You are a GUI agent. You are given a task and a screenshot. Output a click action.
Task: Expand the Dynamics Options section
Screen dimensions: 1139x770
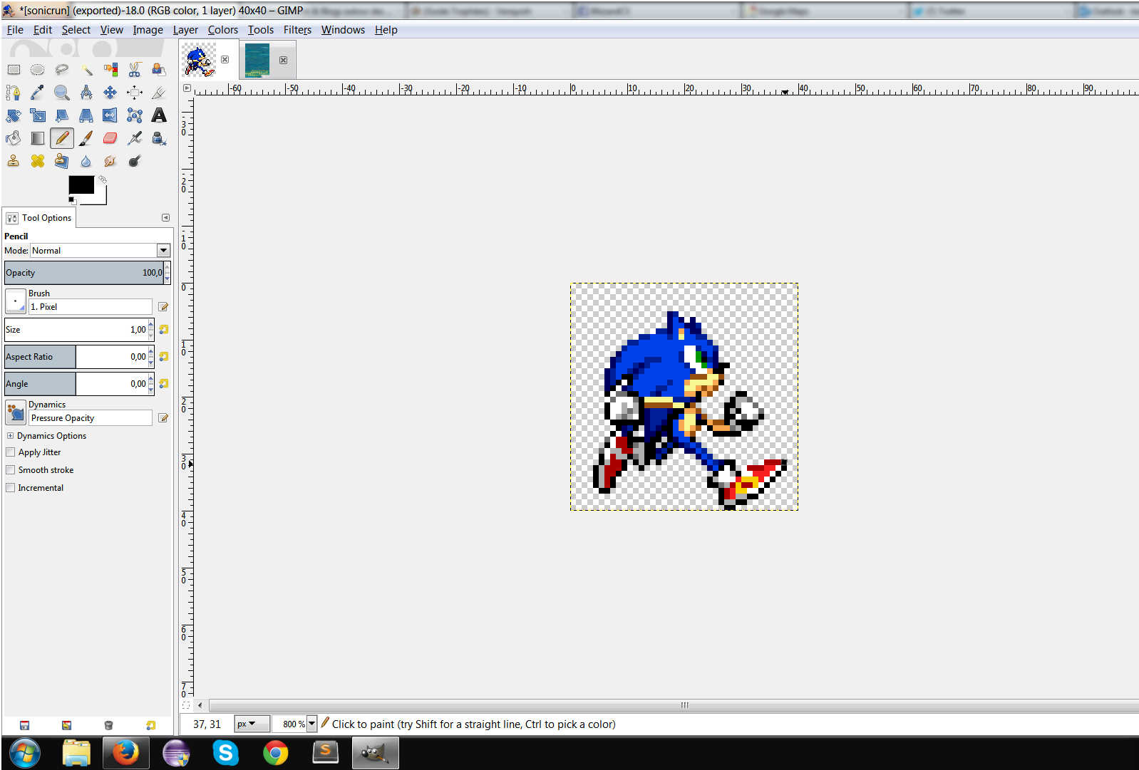tap(11, 436)
